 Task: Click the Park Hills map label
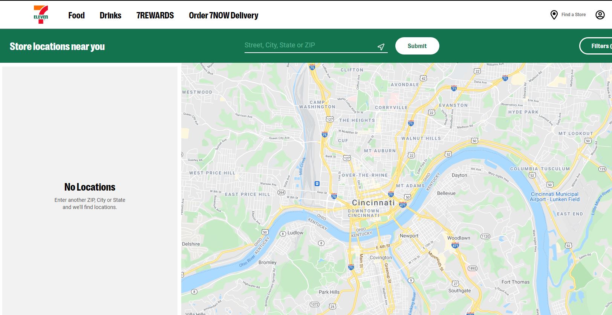[329, 292]
